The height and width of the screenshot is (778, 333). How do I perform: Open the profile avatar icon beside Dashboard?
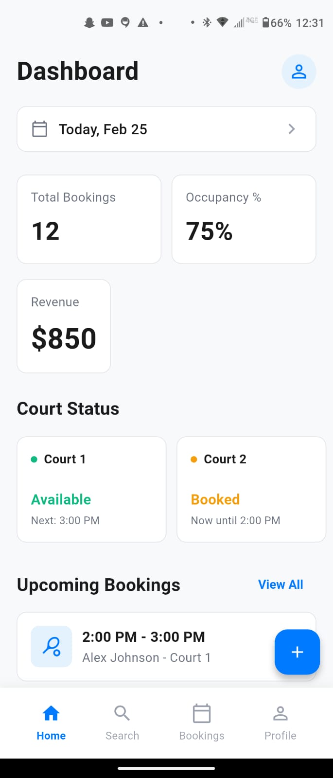pos(299,71)
